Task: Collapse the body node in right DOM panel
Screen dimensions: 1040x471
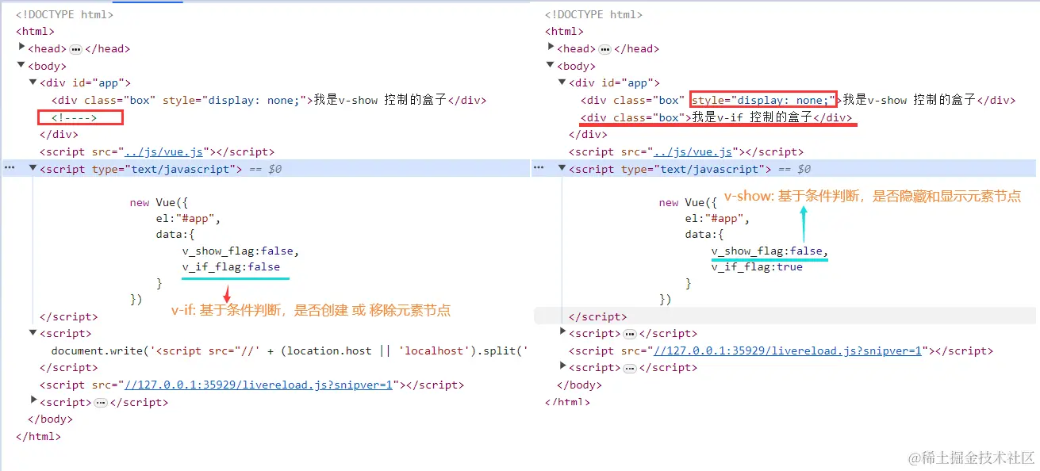Action: 551,66
